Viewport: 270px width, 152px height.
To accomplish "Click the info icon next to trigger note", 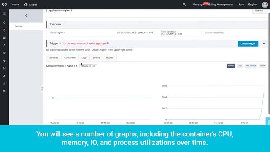I will pyautogui.click(x=108, y=43).
